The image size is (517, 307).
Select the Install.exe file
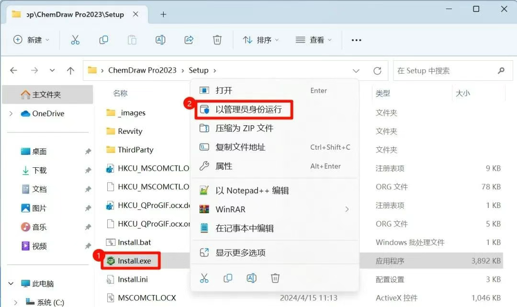click(x=134, y=261)
